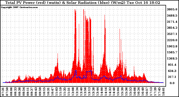Click the chart title text at top
The image size is (179, 97).
83,3
